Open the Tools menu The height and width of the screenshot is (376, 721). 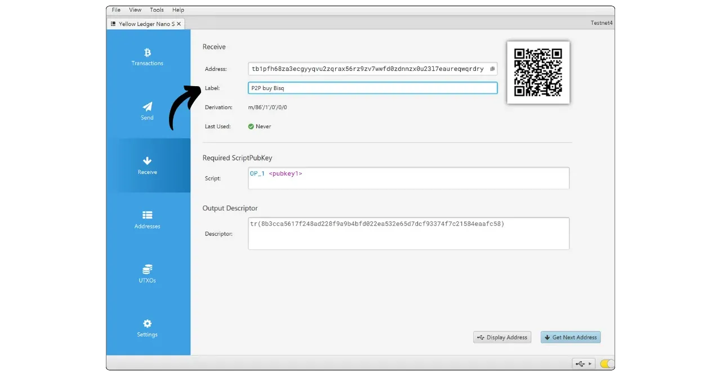(x=157, y=10)
